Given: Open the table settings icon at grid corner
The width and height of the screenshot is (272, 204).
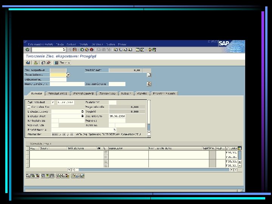Looking at the screenshot, I should pos(240,148).
